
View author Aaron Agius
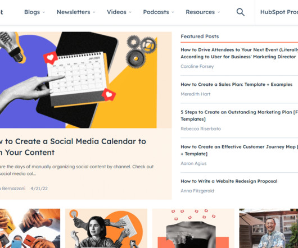193,163
